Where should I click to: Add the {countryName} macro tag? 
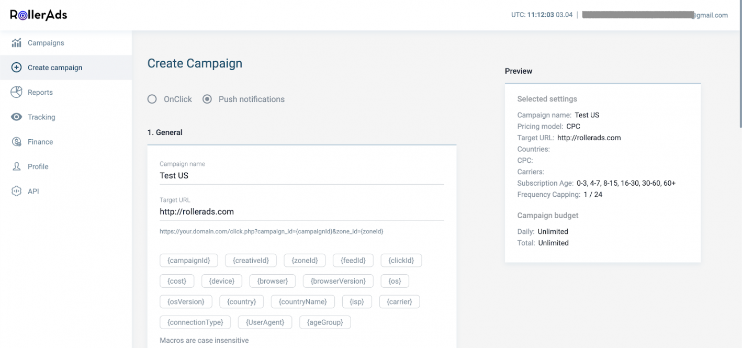click(303, 301)
